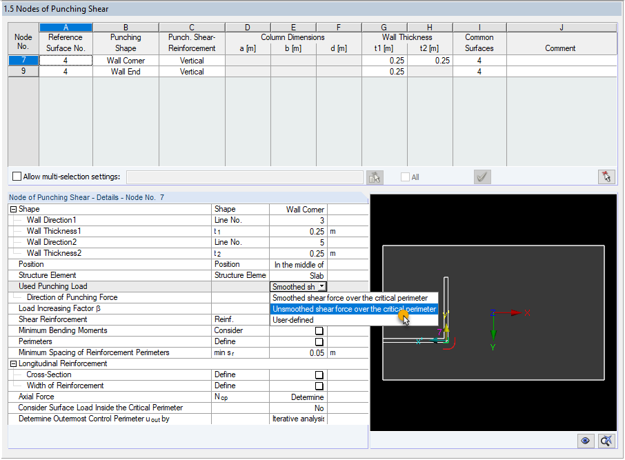Click the magnifier-with-X zoom icon
The image size is (625, 460).
[x=606, y=441]
